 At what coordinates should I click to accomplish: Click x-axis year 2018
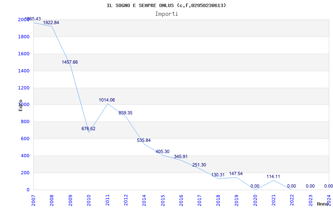pos(218,201)
